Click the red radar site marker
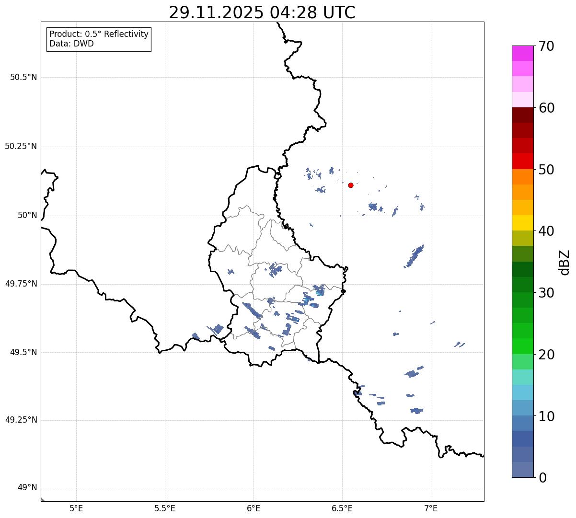This screenshot has width=576, height=518. 351,185
